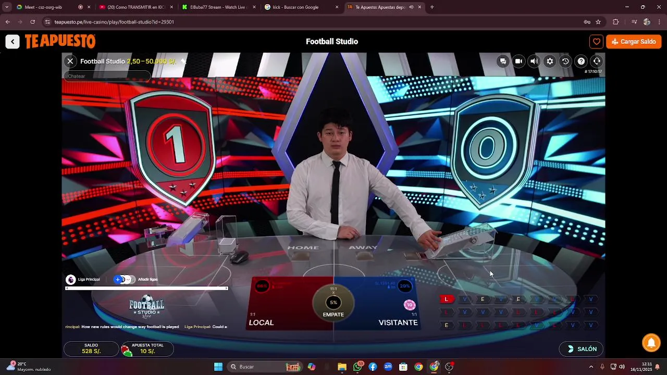This screenshot has width=667, height=375.
Task: Open a new browser tab
Action: coord(432,7)
